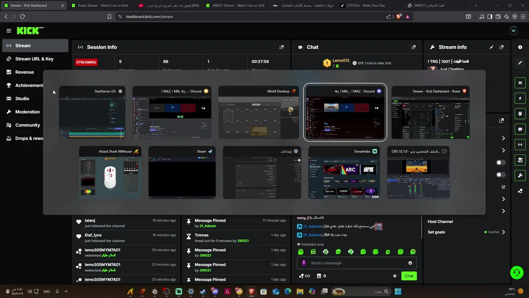Switch to the WinUI Desktop window thumbnail
The height and width of the screenshot is (298, 529).
[x=258, y=112]
